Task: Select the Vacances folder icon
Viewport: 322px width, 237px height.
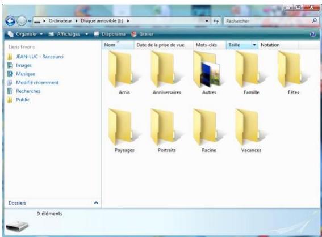Action: pyautogui.click(x=249, y=128)
